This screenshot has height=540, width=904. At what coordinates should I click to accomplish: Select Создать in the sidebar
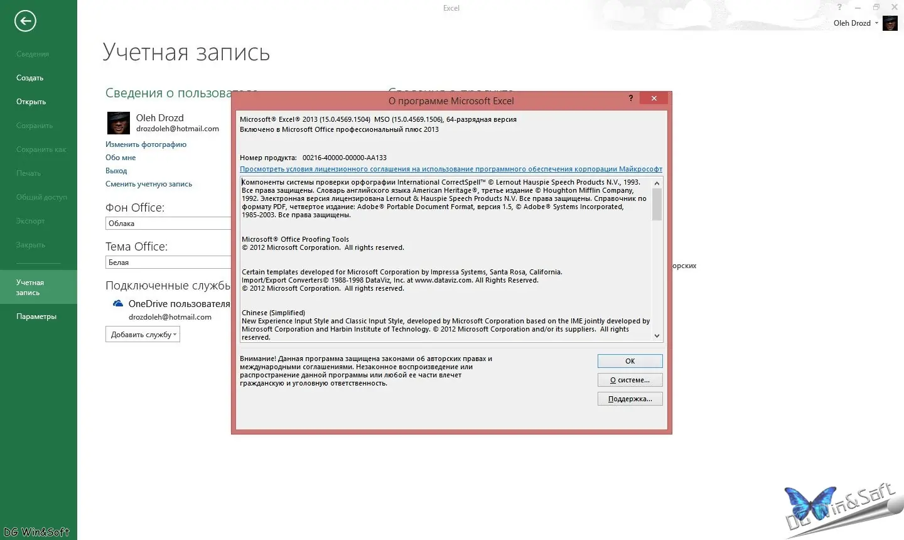(30, 78)
